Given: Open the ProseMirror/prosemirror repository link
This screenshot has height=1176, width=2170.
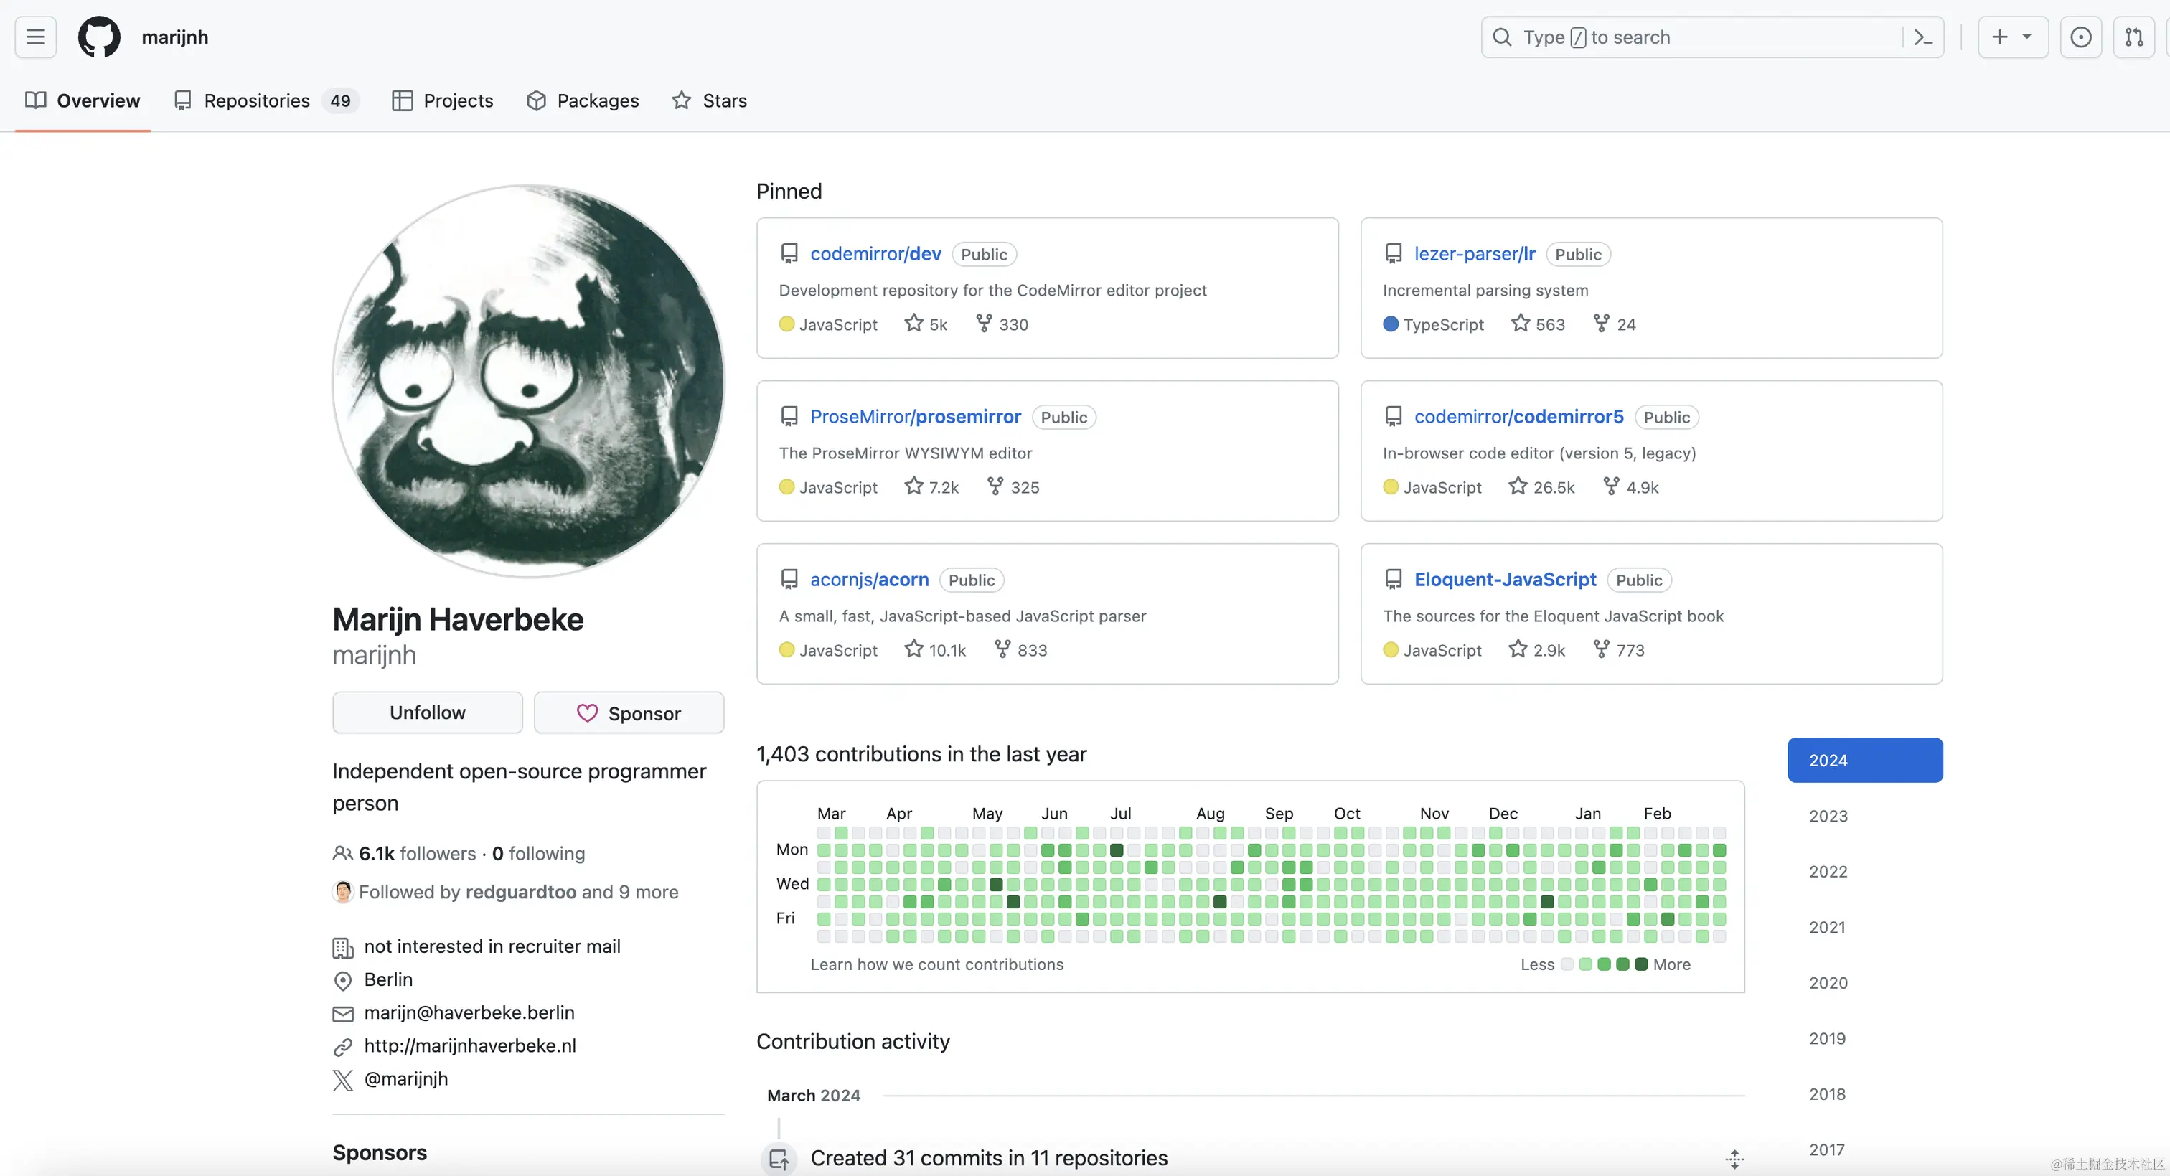Looking at the screenshot, I should click(915, 416).
